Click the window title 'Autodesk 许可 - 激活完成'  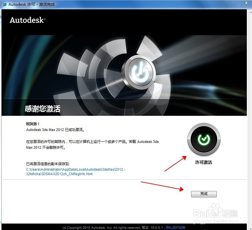[32, 5]
